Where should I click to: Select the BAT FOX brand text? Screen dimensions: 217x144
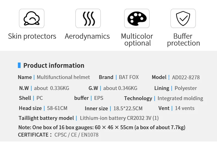pos(129,77)
